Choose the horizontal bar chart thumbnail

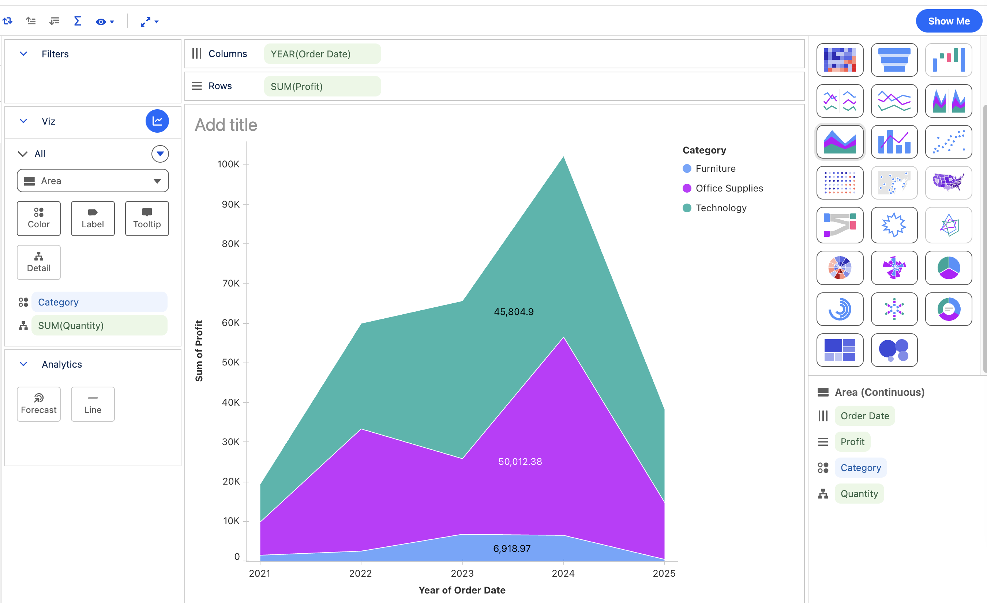click(x=894, y=60)
